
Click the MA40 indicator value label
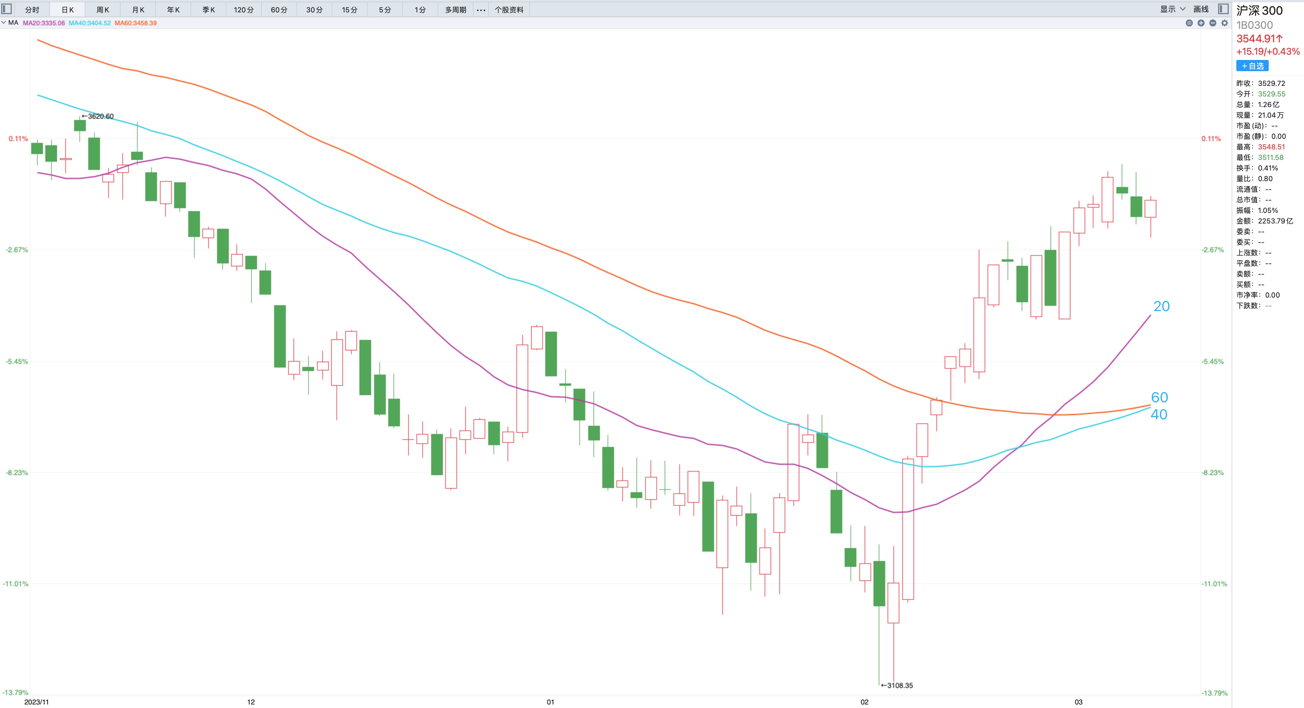tap(90, 23)
